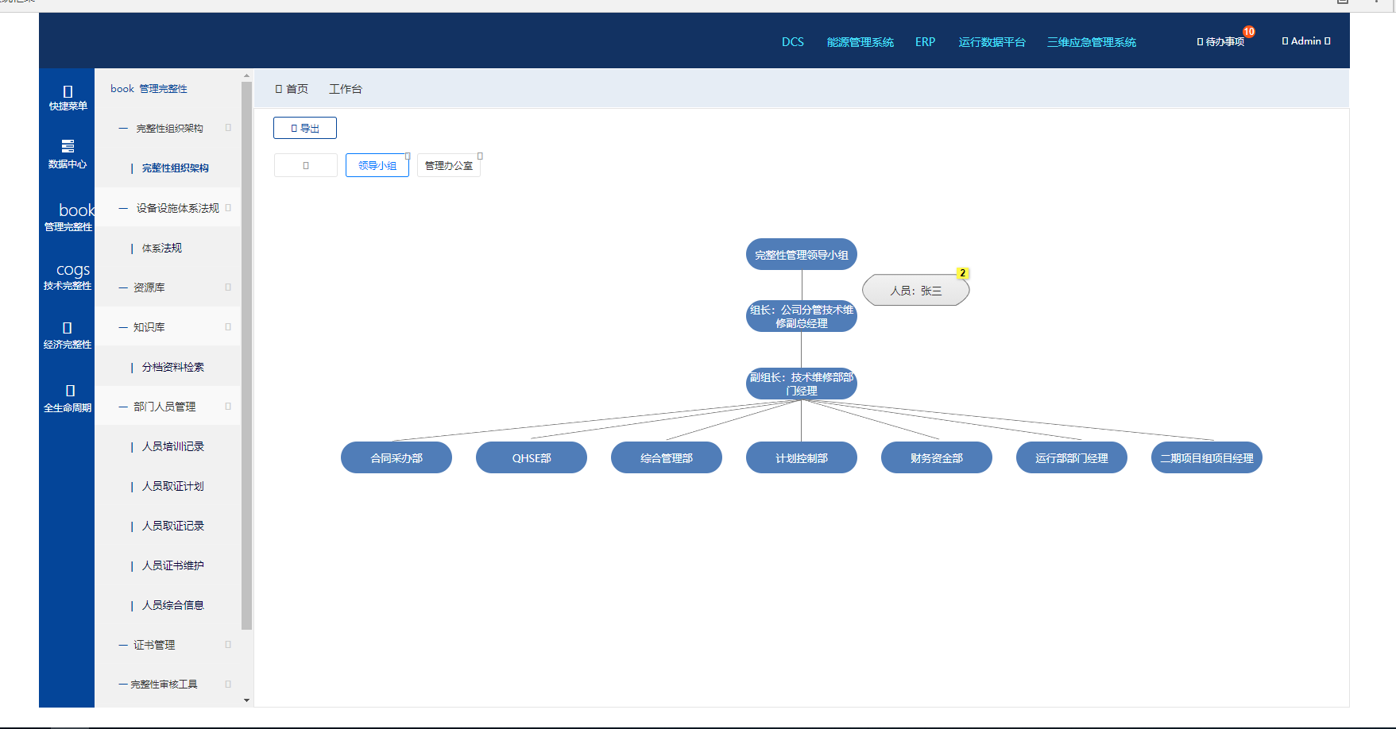1396x729 pixels.
Task: Select the 完整性管理领导小组 root node
Action: click(802, 255)
